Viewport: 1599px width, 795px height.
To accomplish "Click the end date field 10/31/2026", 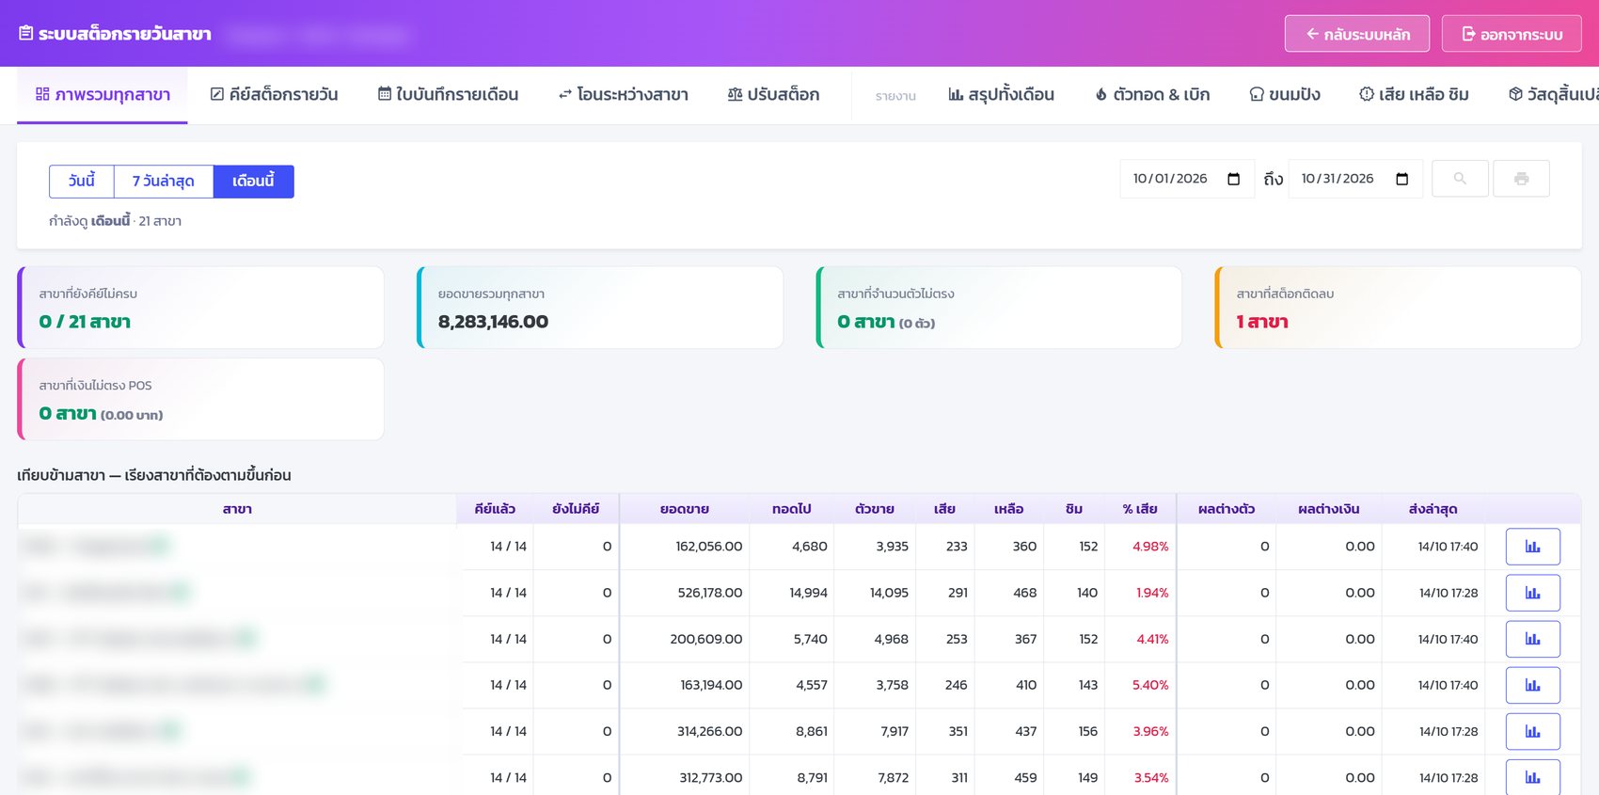I will coord(1355,179).
